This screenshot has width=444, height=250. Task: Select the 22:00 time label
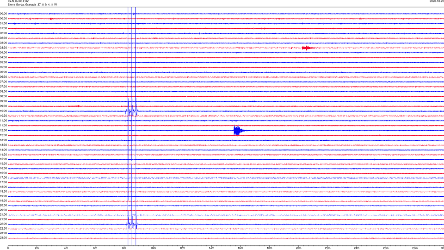[x=3, y=224]
